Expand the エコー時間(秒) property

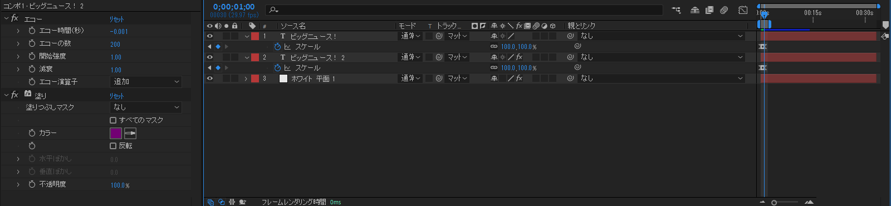click(18, 31)
